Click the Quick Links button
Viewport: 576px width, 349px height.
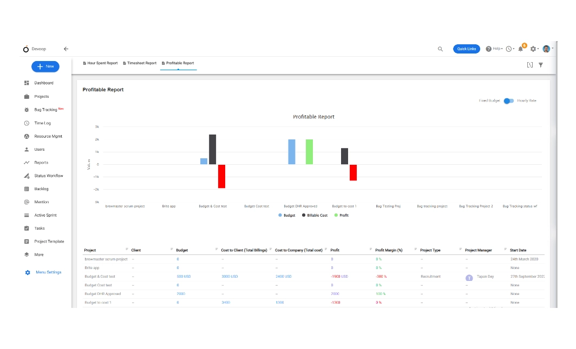click(466, 49)
